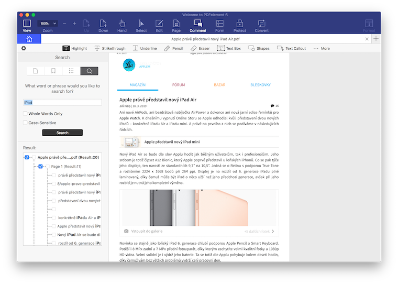398x284 pixels.
Task: Toggle the View sidebar panel icon
Action: 27,26
